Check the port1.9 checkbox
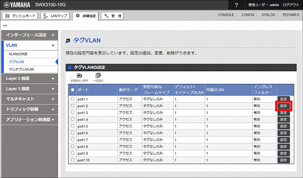 pyautogui.click(x=72, y=153)
